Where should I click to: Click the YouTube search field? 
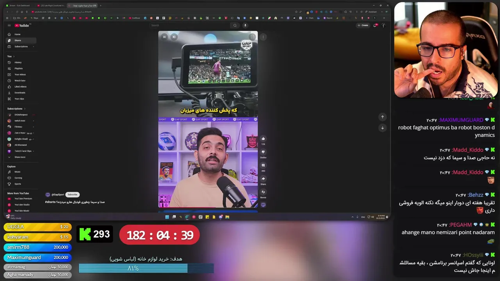(x=190, y=25)
